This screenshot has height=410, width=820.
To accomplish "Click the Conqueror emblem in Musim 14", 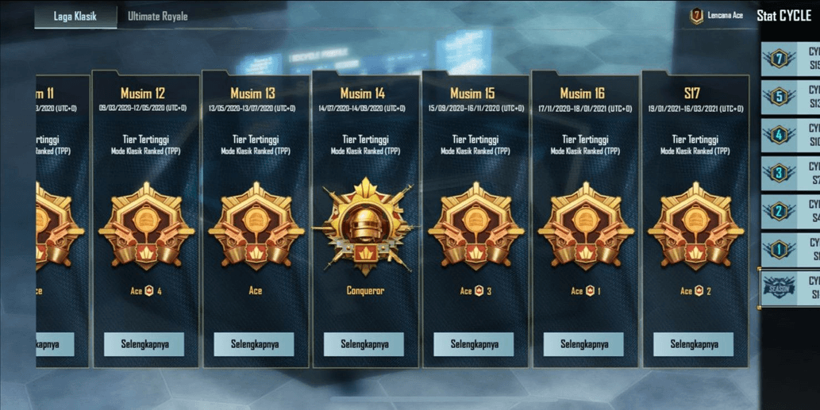I will point(365,225).
